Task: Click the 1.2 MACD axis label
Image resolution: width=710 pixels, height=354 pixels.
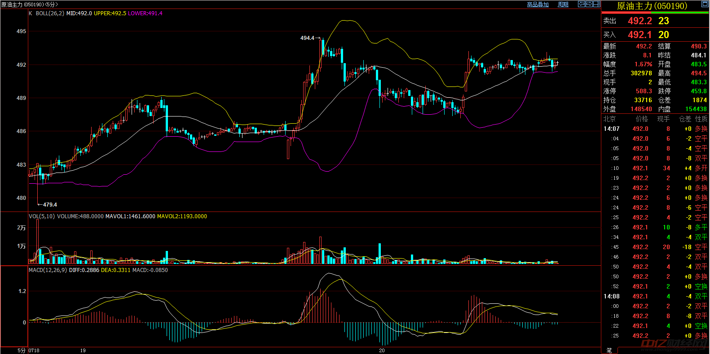Action: 22,291
